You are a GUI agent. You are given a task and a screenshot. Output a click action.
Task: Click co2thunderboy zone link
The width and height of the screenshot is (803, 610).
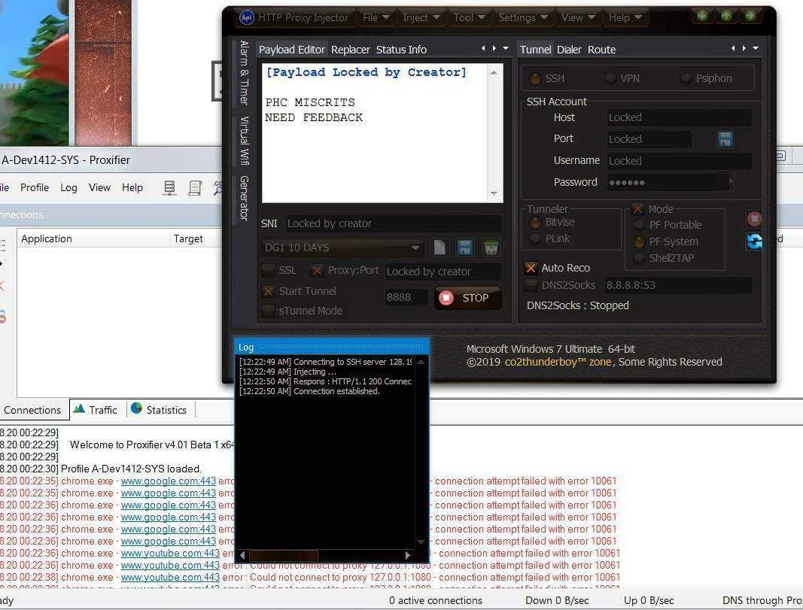pyautogui.click(x=558, y=362)
